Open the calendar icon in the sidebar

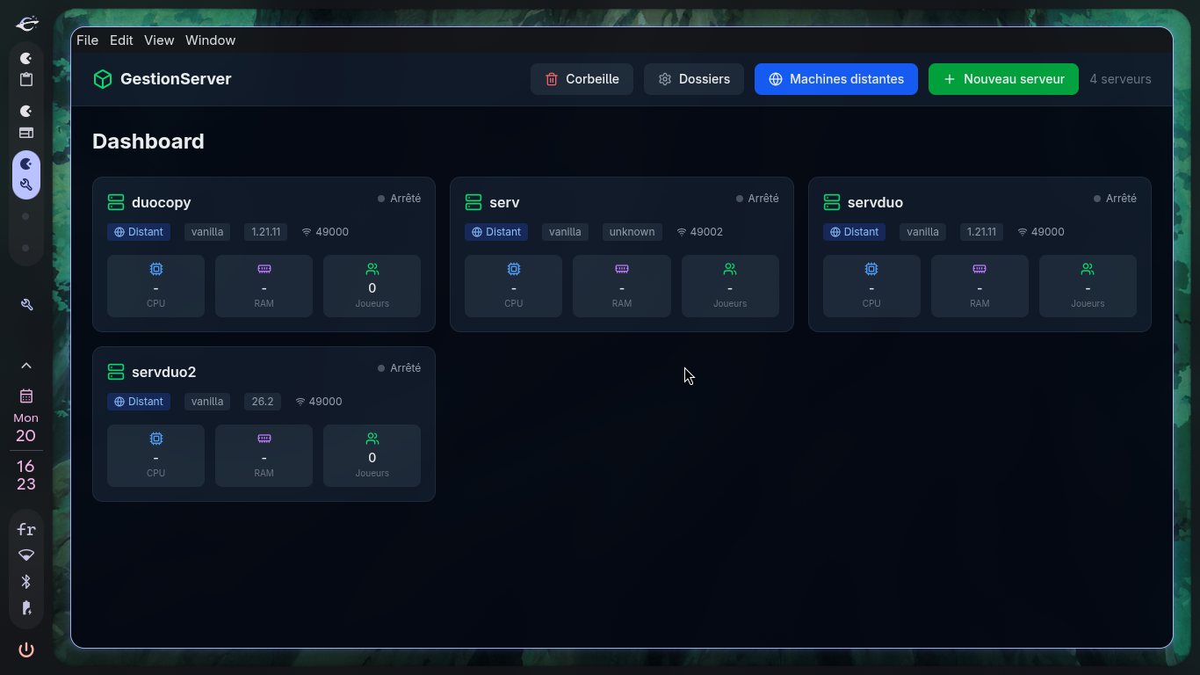click(26, 396)
